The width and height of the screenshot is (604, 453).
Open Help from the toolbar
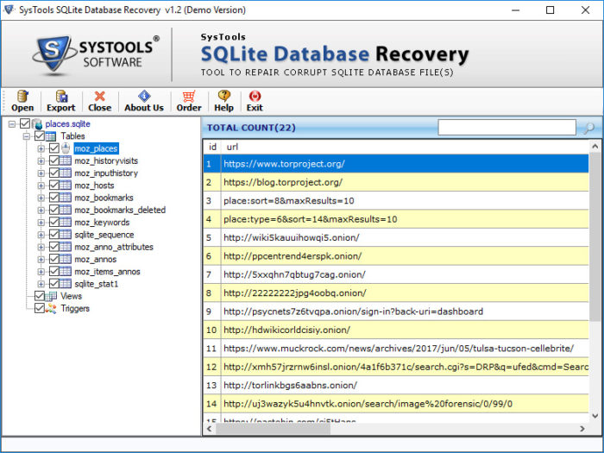coord(223,96)
